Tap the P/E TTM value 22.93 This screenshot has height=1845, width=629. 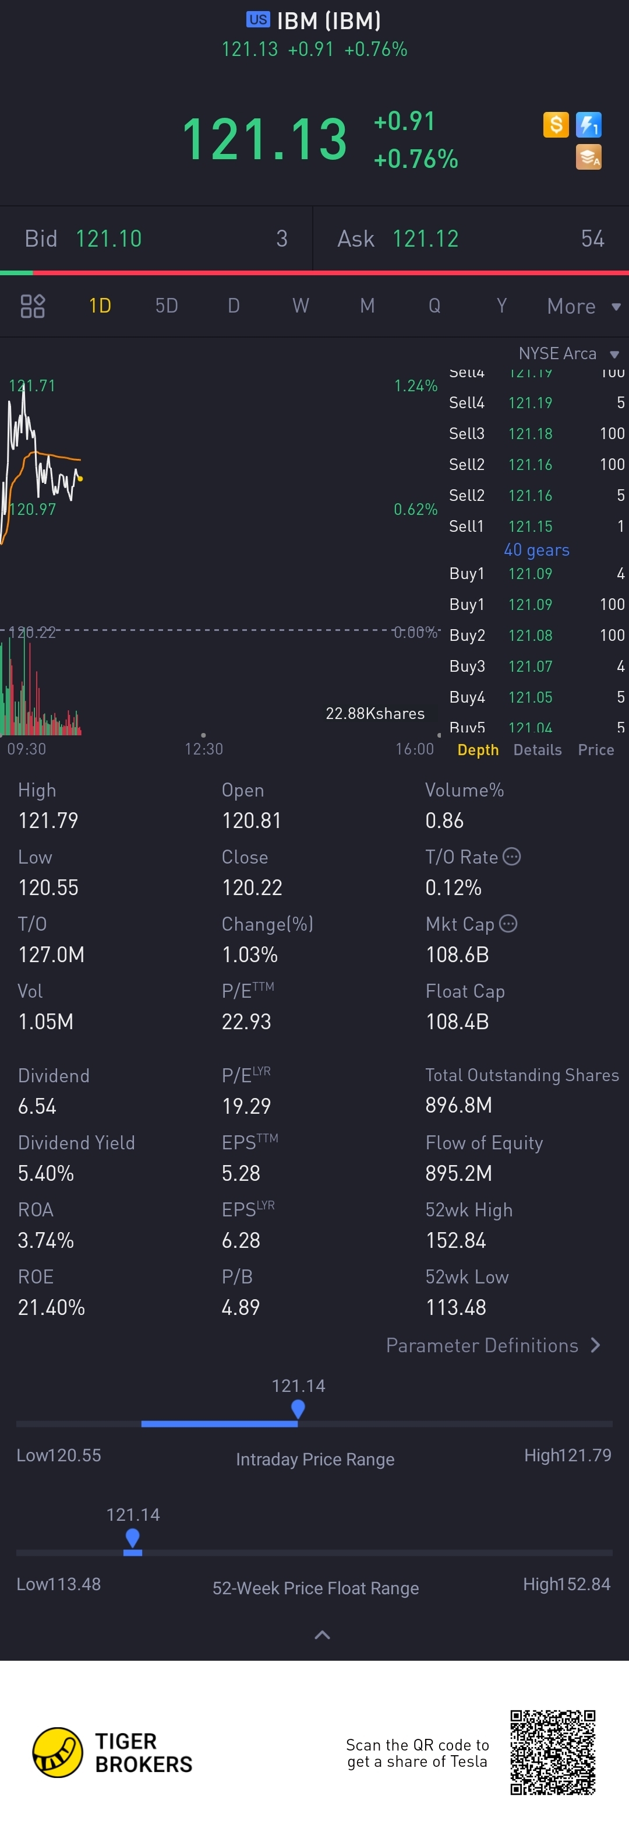246,1022
